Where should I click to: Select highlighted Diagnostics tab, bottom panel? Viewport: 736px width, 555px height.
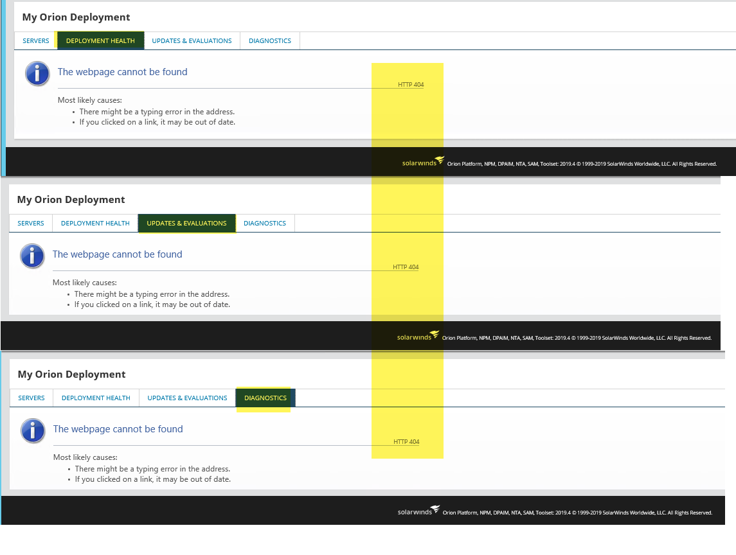265,398
